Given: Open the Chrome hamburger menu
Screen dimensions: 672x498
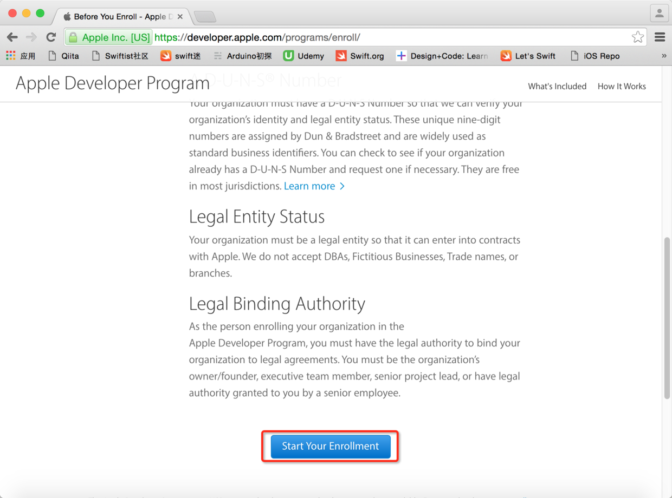Looking at the screenshot, I should [x=660, y=37].
